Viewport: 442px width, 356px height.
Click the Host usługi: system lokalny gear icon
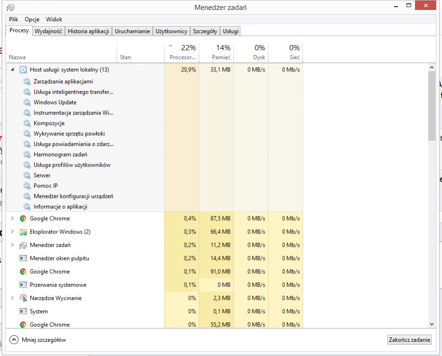(23, 70)
